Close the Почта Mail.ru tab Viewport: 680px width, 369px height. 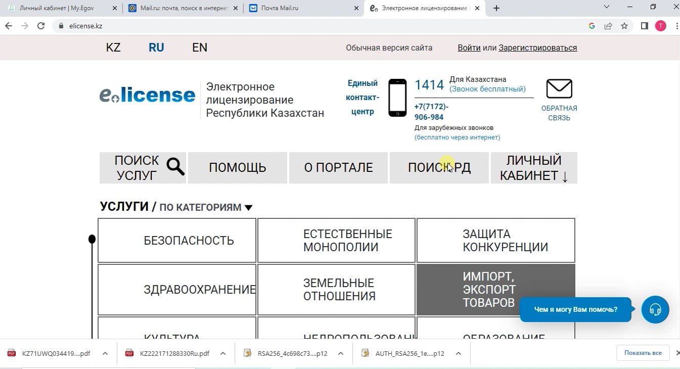(356, 8)
